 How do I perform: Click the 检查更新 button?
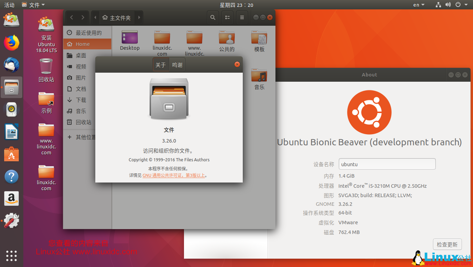coord(447,244)
